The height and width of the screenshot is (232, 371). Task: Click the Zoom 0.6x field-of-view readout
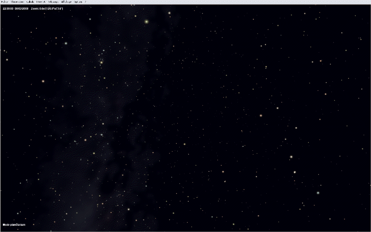click(x=47, y=9)
